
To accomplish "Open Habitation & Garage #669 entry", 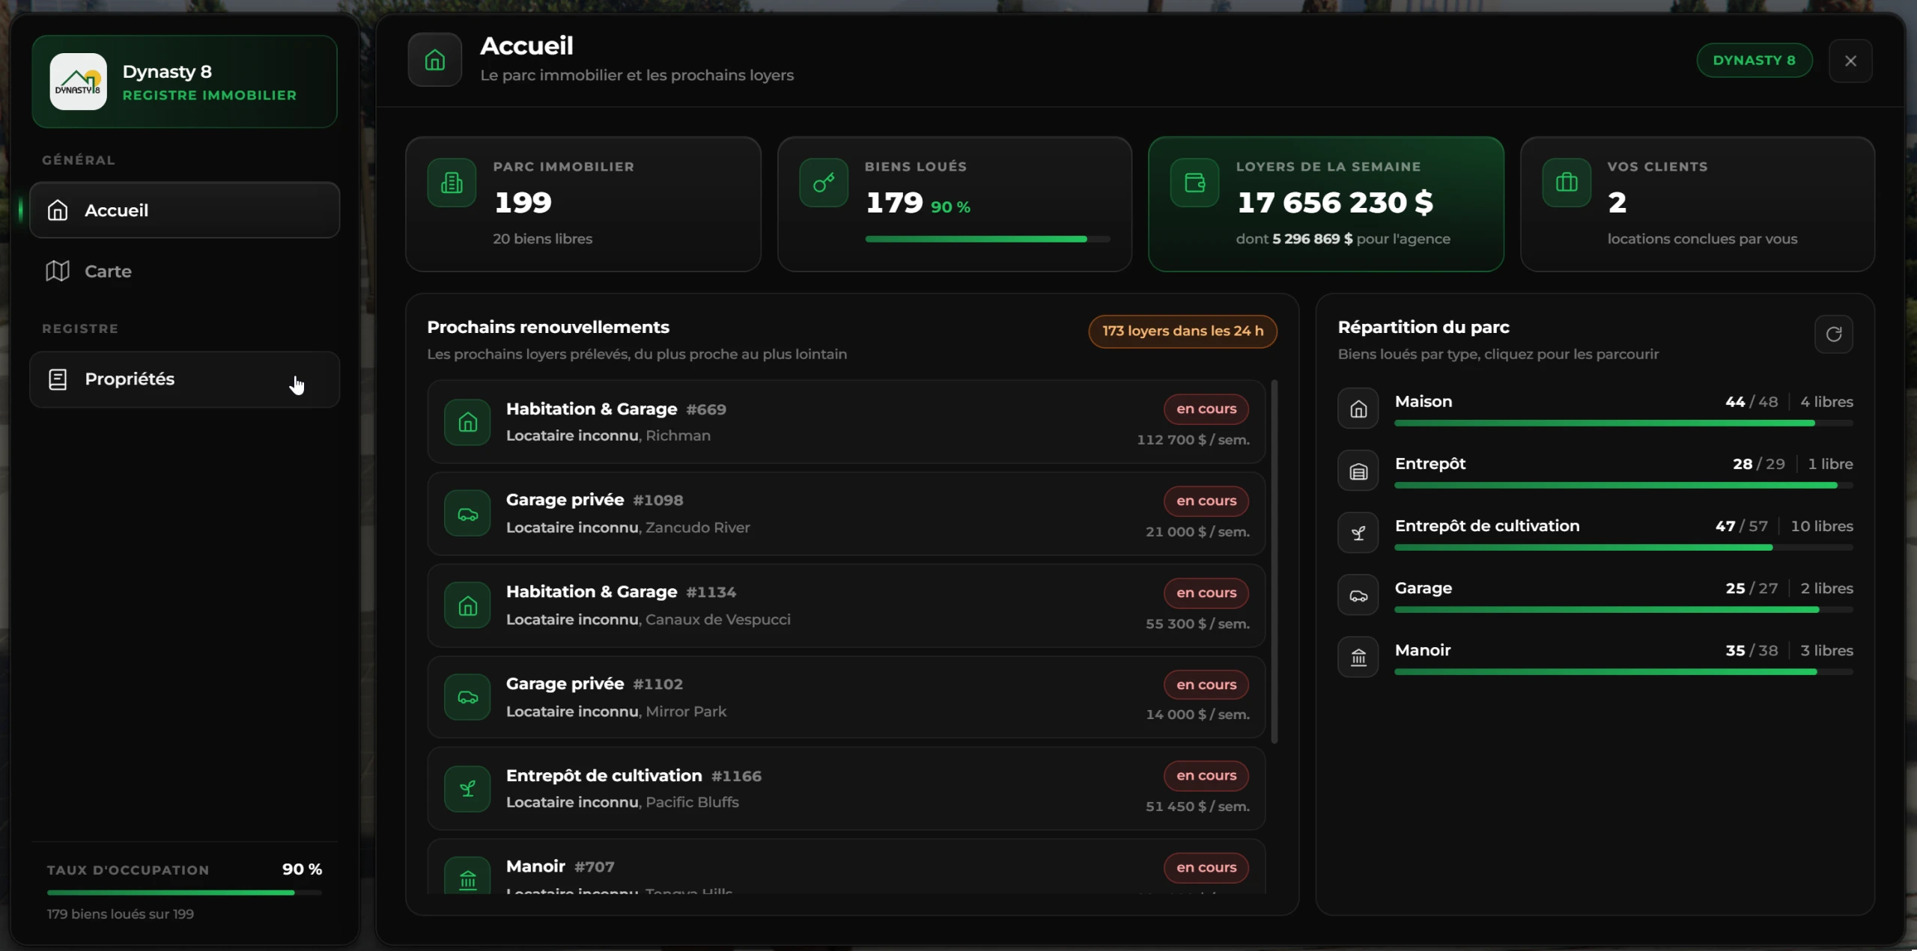I will tap(846, 422).
